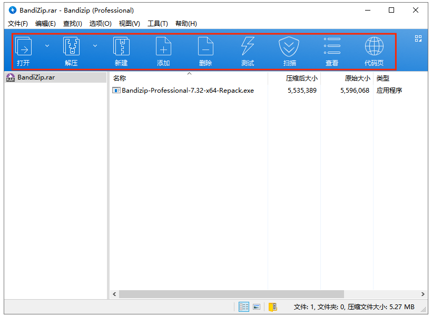Sort by the 名称 column header
The width and height of the screenshot is (432, 316).
[x=189, y=78]
